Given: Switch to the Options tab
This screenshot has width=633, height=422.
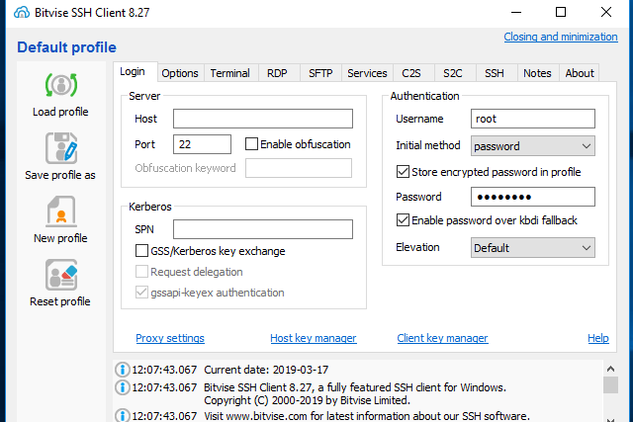Looking at the screenshot, I should [180, 73].
